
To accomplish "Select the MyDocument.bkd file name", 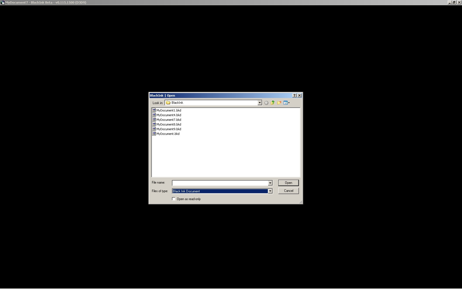I will pyautogui.click(x=168, y=134).
